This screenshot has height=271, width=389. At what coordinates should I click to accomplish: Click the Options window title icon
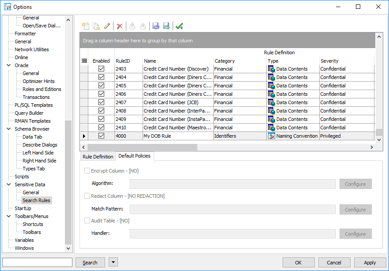coord(8,7)
